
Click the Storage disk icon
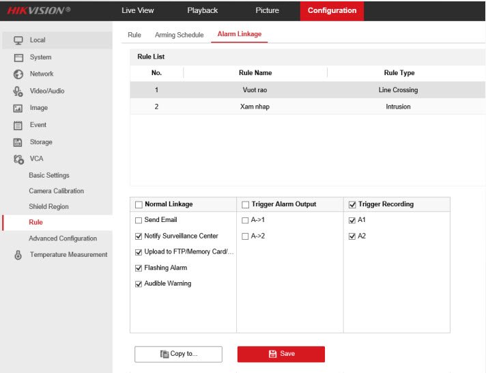(18, 142)
